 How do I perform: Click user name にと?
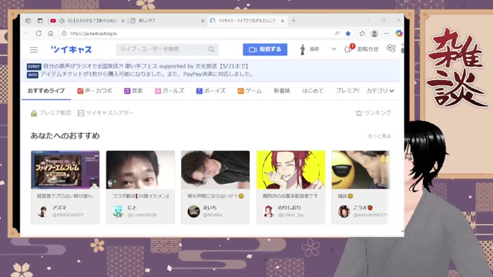click(132, 208)
